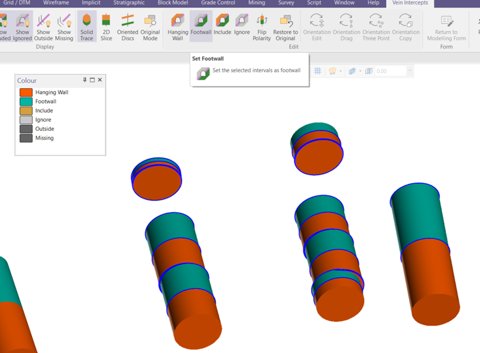Expand the 0.00 value combo box dropdown

point(409,71)
